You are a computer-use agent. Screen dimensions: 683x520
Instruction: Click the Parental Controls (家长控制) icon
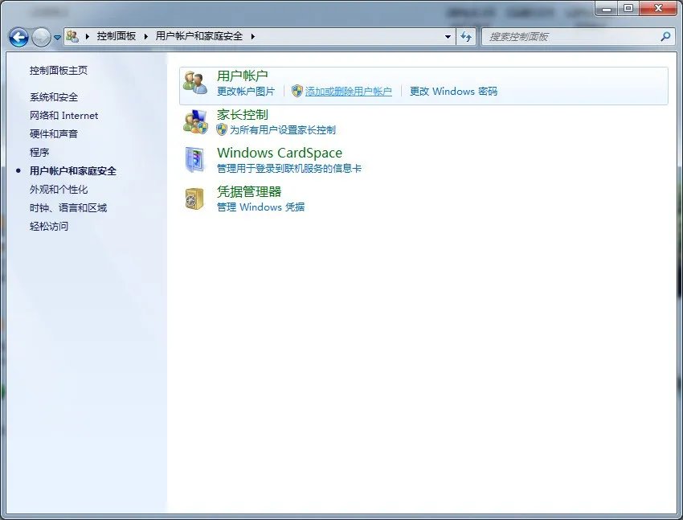pos(195,122)
